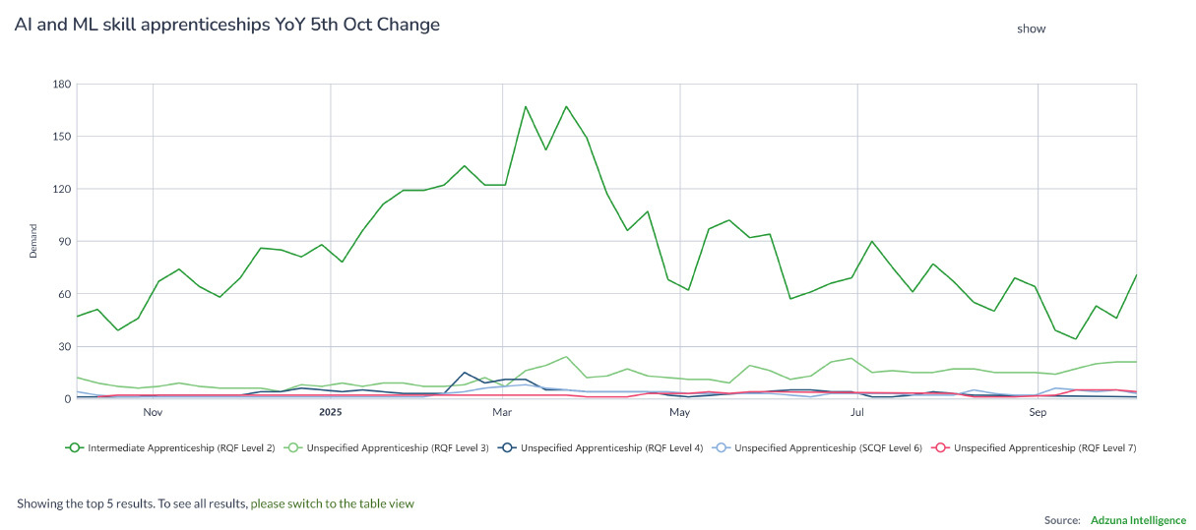
Task: Select the May tick label on the x-axis
Action: 679,413
